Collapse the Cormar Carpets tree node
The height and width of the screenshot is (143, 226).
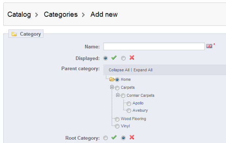118,95
